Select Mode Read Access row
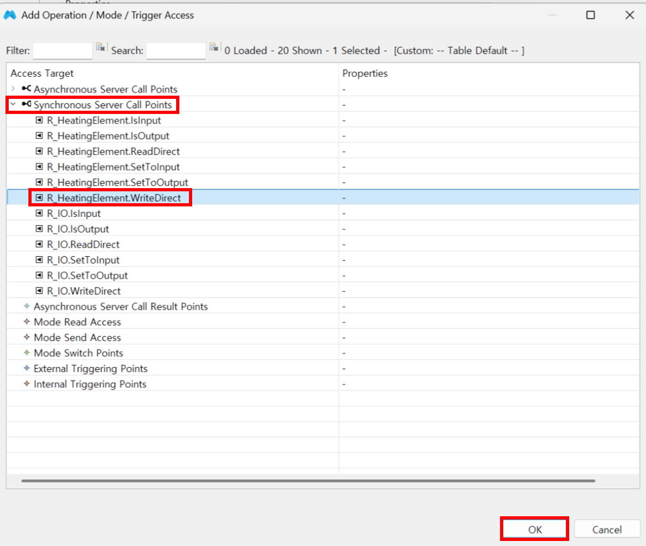The image size is (646, 546). (77, 322)
